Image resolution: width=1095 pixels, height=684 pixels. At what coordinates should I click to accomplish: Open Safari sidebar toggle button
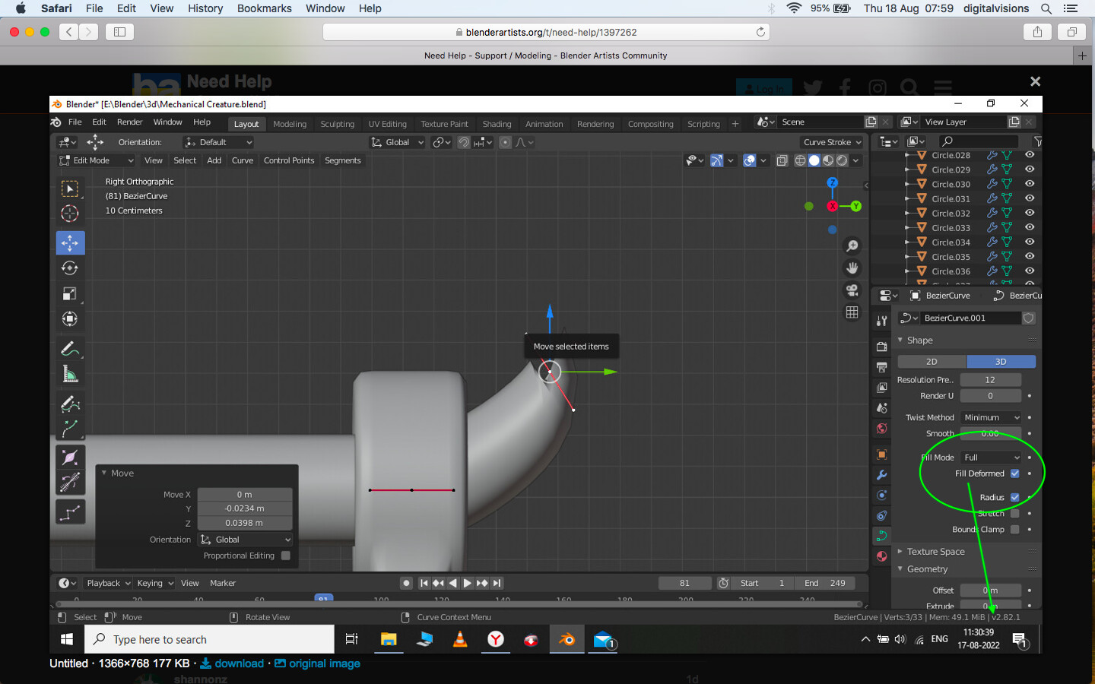(x=120, y=32)
